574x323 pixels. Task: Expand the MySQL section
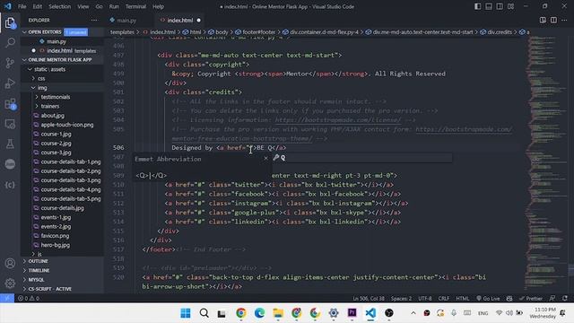click(36, 279)
